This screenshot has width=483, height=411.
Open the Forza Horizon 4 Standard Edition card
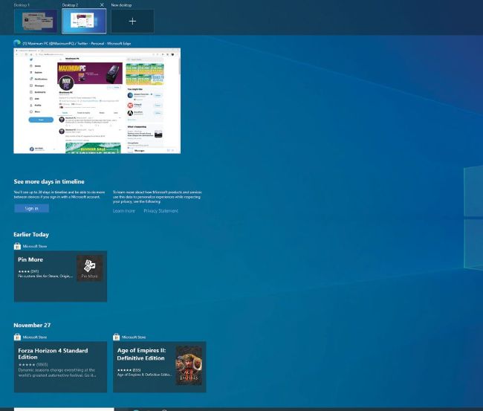(x=60, y=366)
